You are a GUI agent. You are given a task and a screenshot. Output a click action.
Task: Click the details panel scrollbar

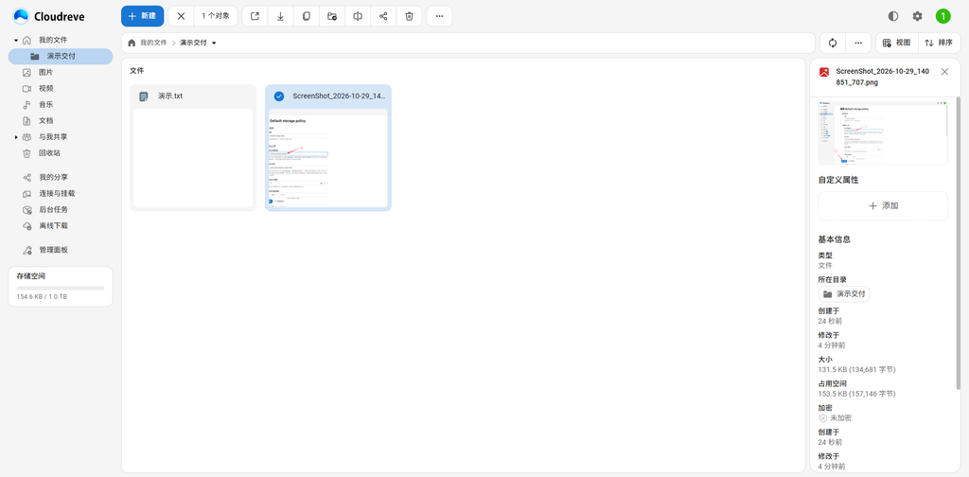958,243
